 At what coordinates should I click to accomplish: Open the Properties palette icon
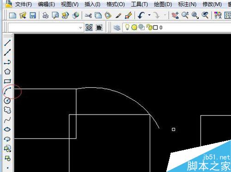click(x=218, y=15)
